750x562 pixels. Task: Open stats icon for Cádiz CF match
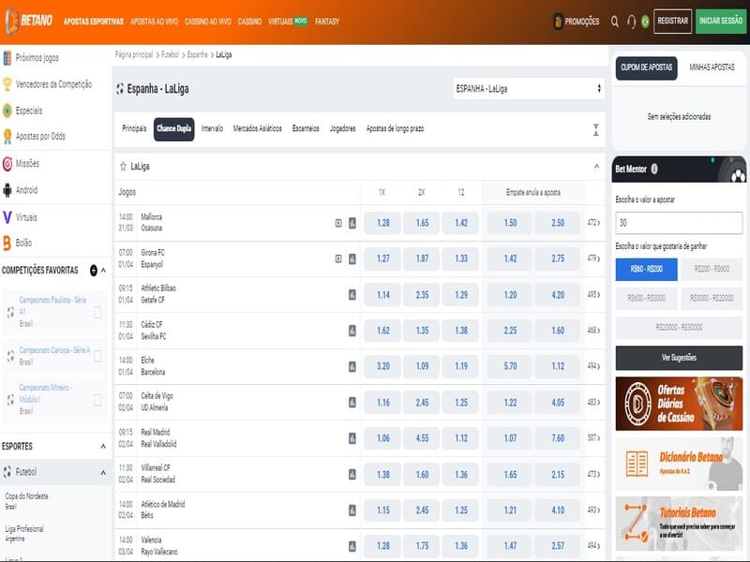point(352,331)
